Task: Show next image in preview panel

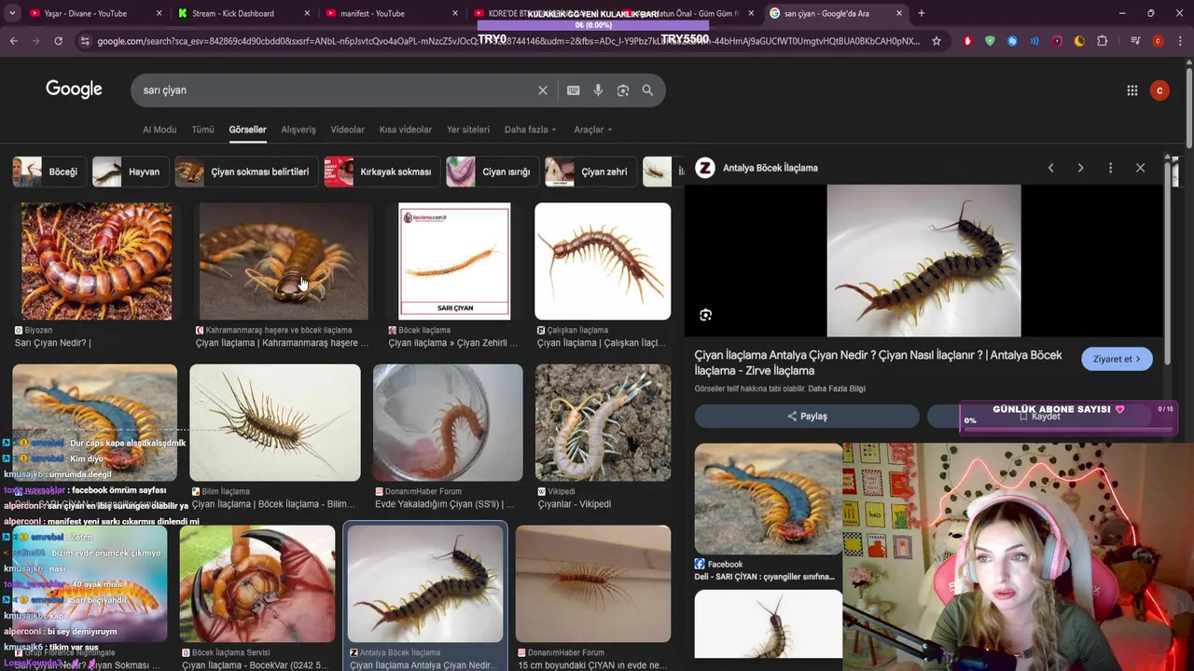Action: click(1080, 168)
